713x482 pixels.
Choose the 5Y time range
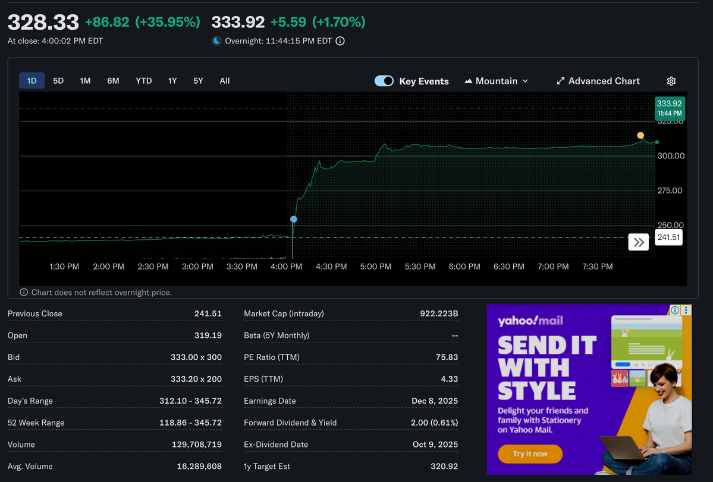pyautogui.click(x=198, y=81)
